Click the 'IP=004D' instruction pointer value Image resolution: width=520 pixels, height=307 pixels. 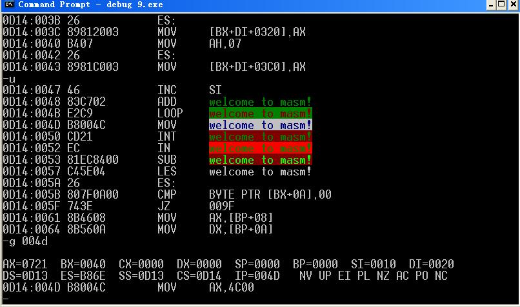coord(257,276)
